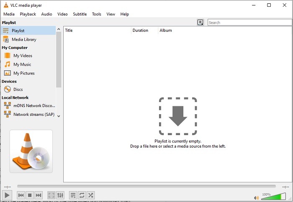The width and height of the screenshot is (293, 202).
Task: Click the Discs disc icon
Action: (x=7, y=89)
